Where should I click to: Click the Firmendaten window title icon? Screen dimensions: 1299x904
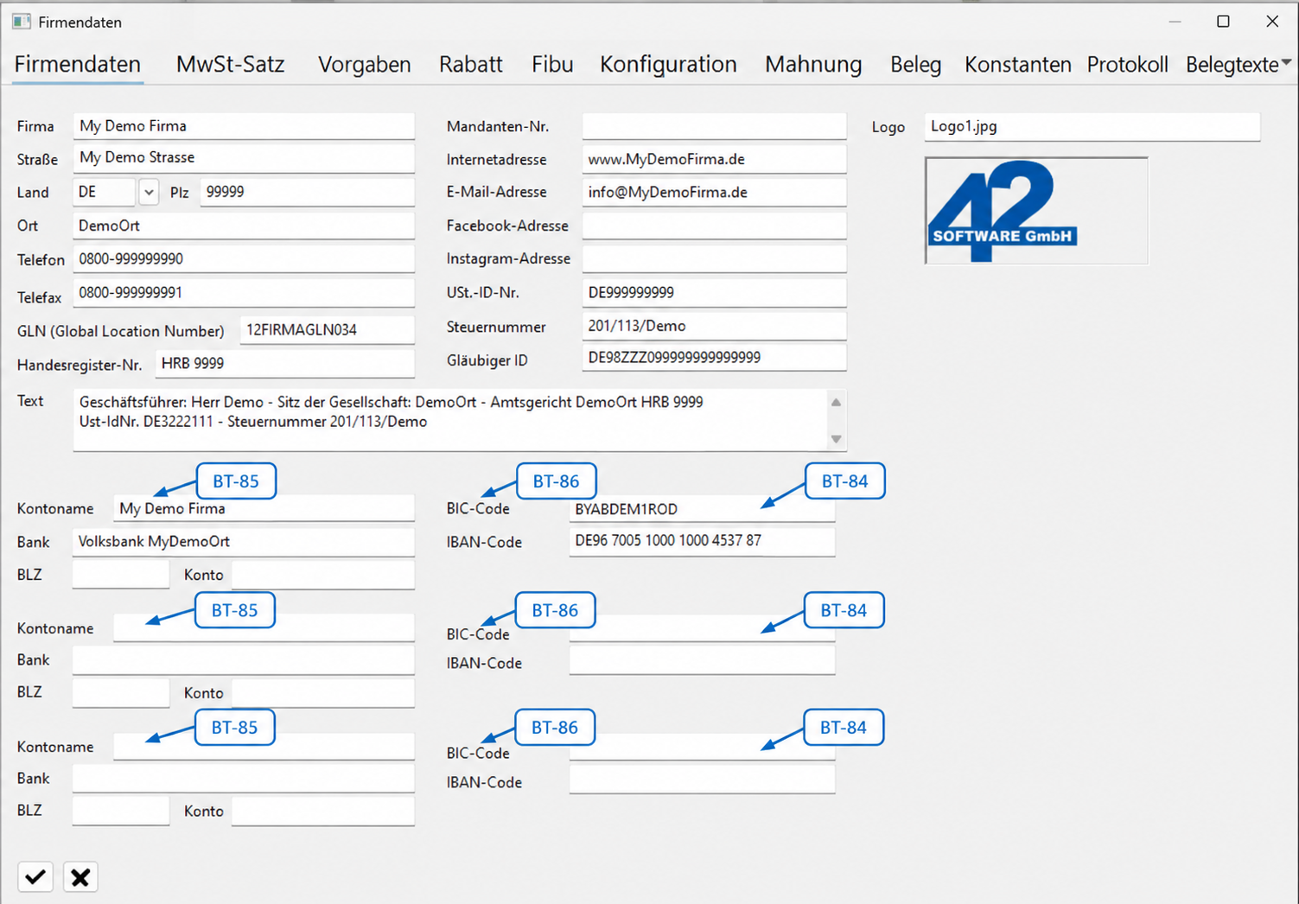tap(22, 22)
